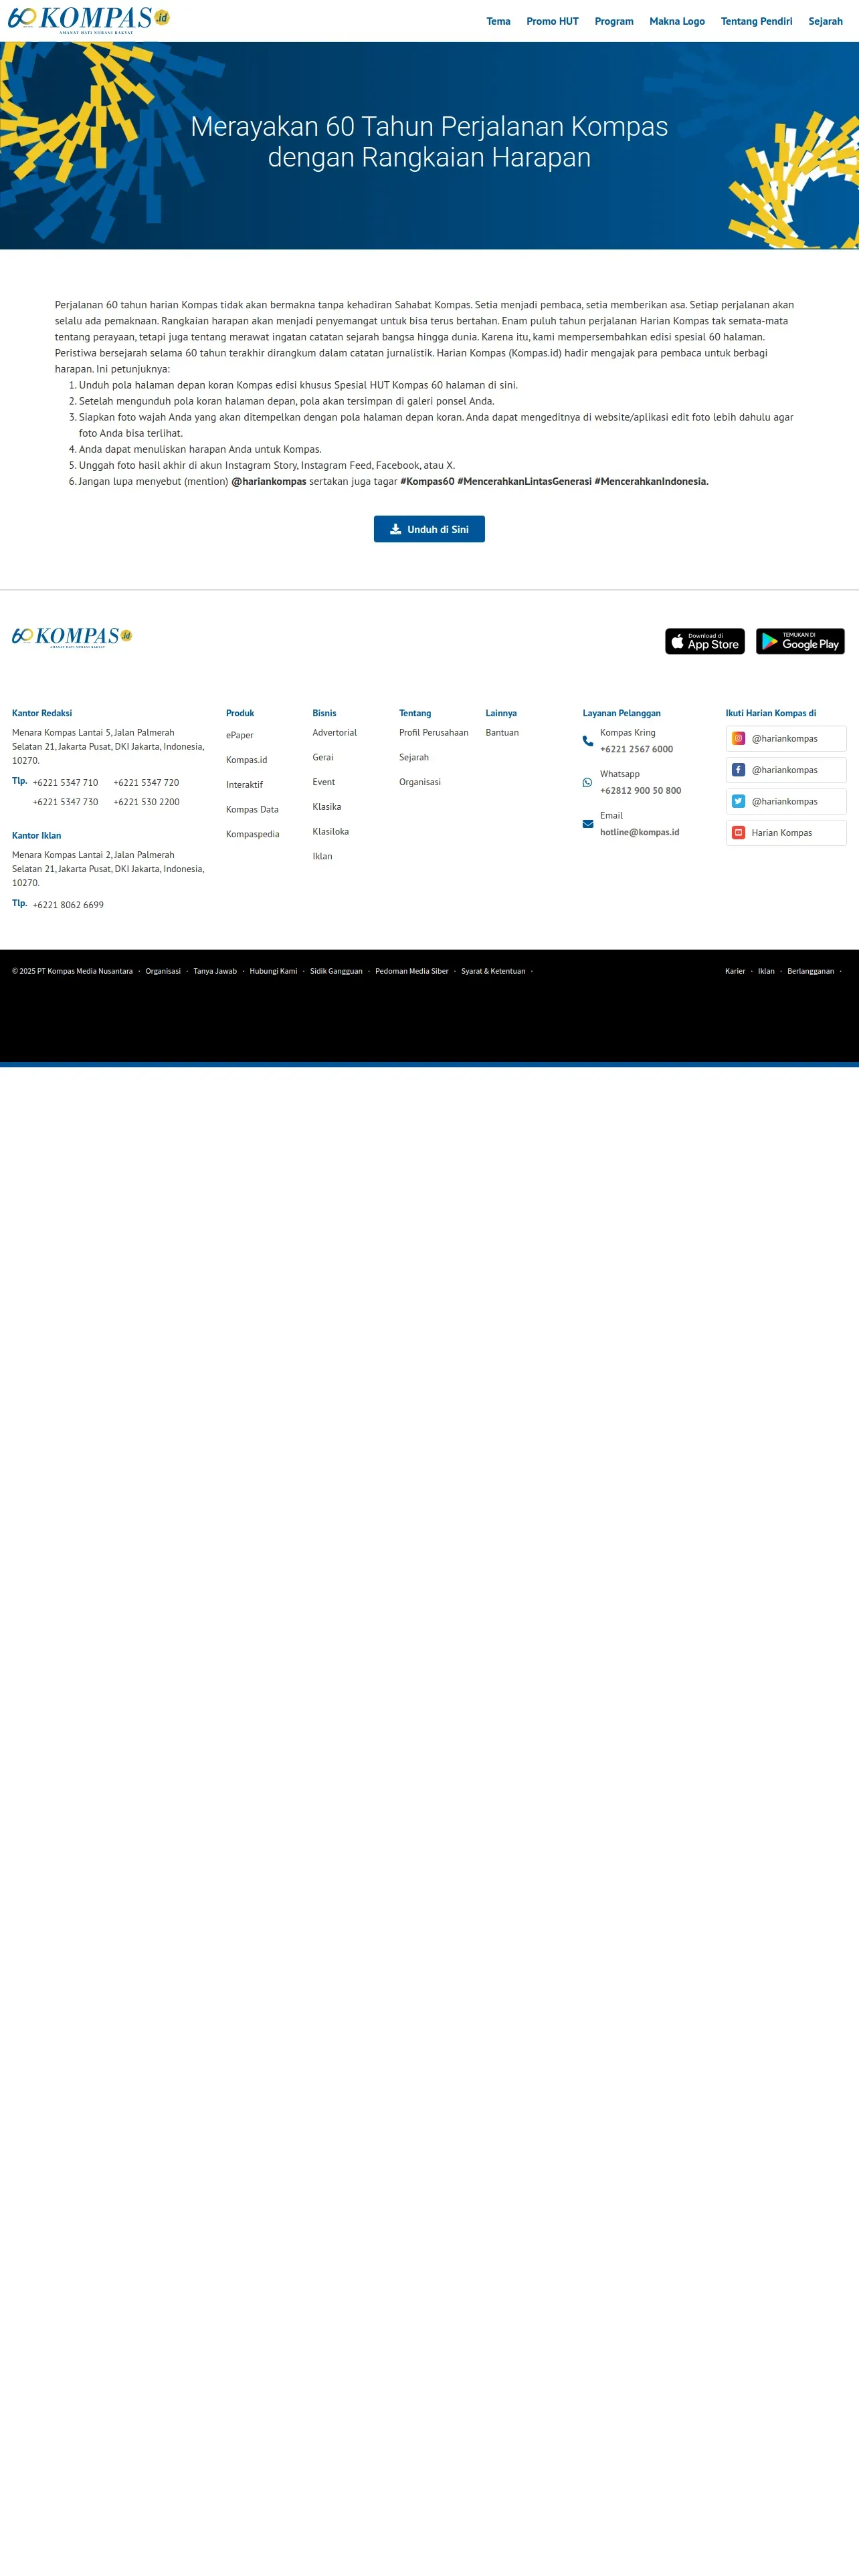Click the #MencerahkanLintasGenerasi hashtag text
This screenshot has width=859, height=2576.
coord(524,481)
